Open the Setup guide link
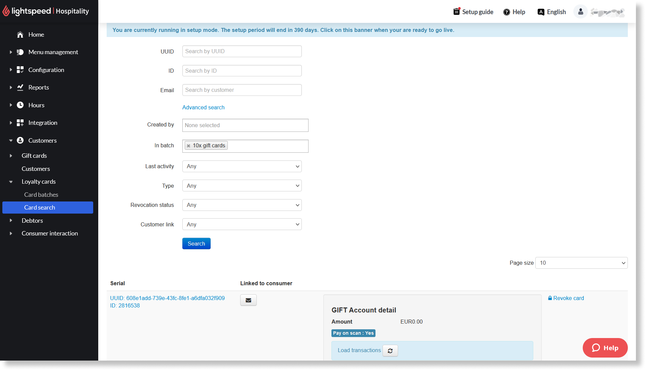 [x=478, y=12]
